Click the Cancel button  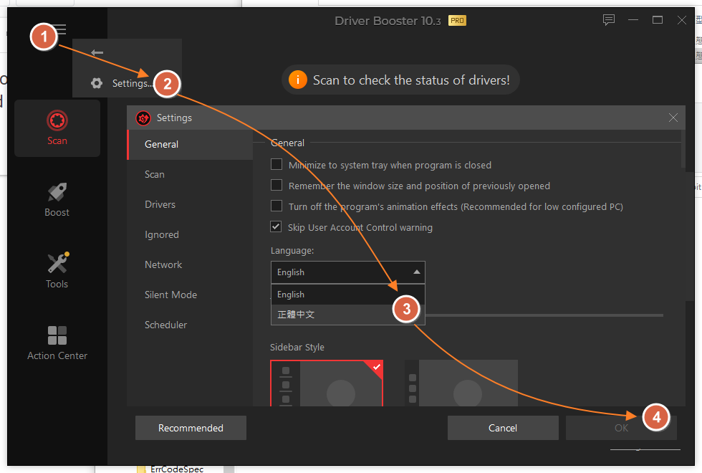[x=503, y=428]
